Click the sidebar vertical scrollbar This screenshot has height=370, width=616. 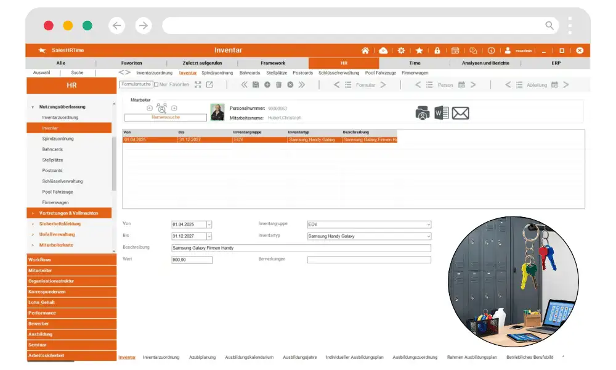[114, 163]
